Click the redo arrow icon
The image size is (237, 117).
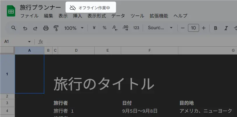pos(35,28)
